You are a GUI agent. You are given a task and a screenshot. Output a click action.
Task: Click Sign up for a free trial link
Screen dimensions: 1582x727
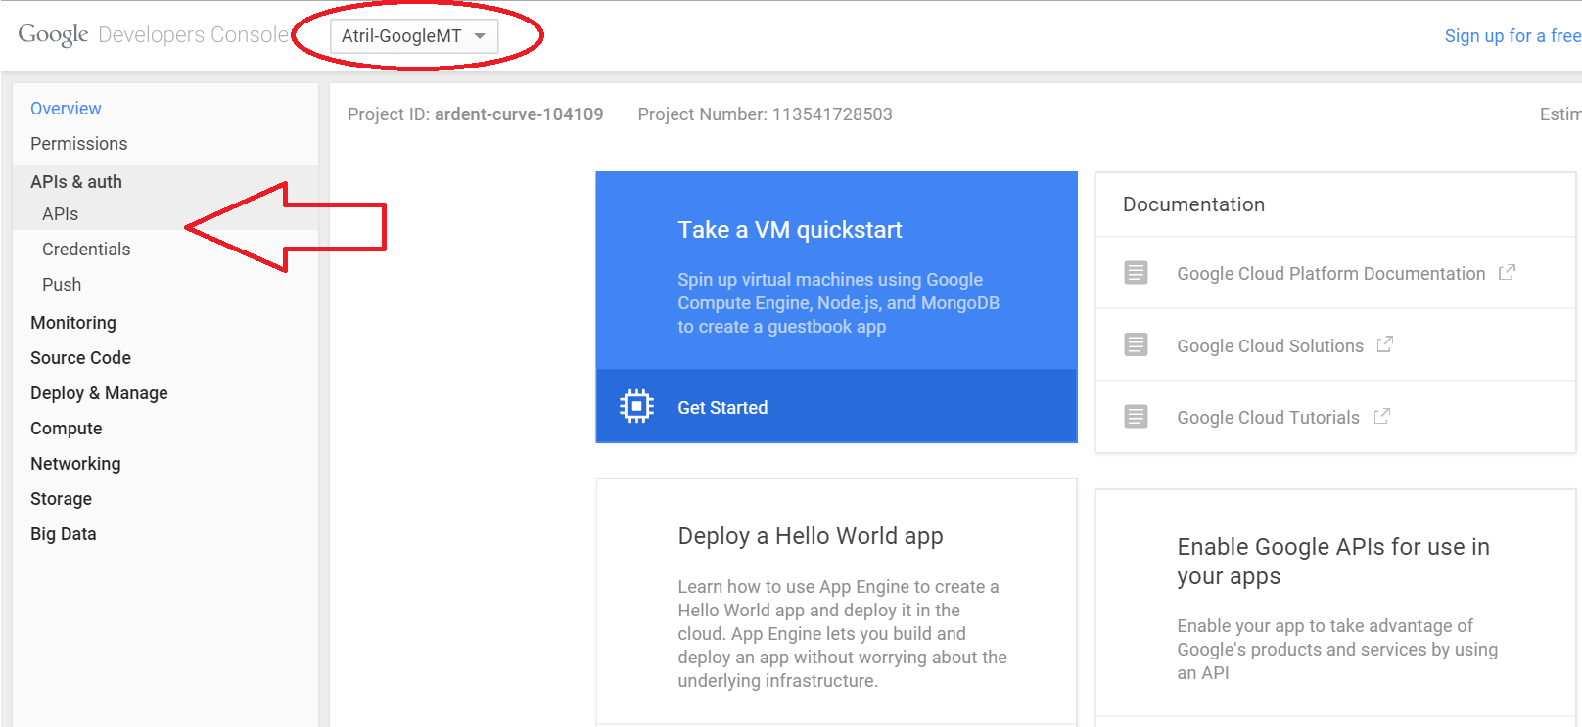click(1512, 36)
